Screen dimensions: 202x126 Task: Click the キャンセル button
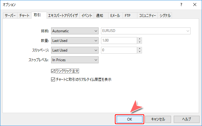click(x=158, y=119)
